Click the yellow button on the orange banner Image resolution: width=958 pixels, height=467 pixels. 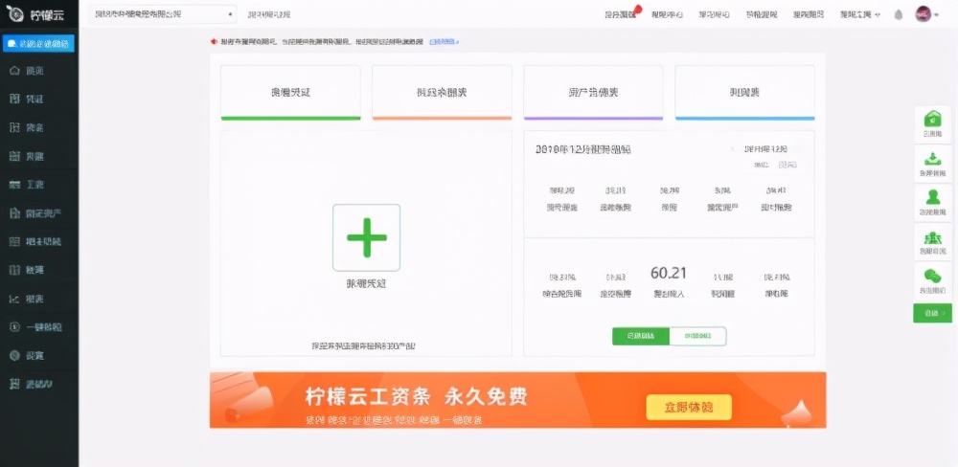tap(689, 407)
